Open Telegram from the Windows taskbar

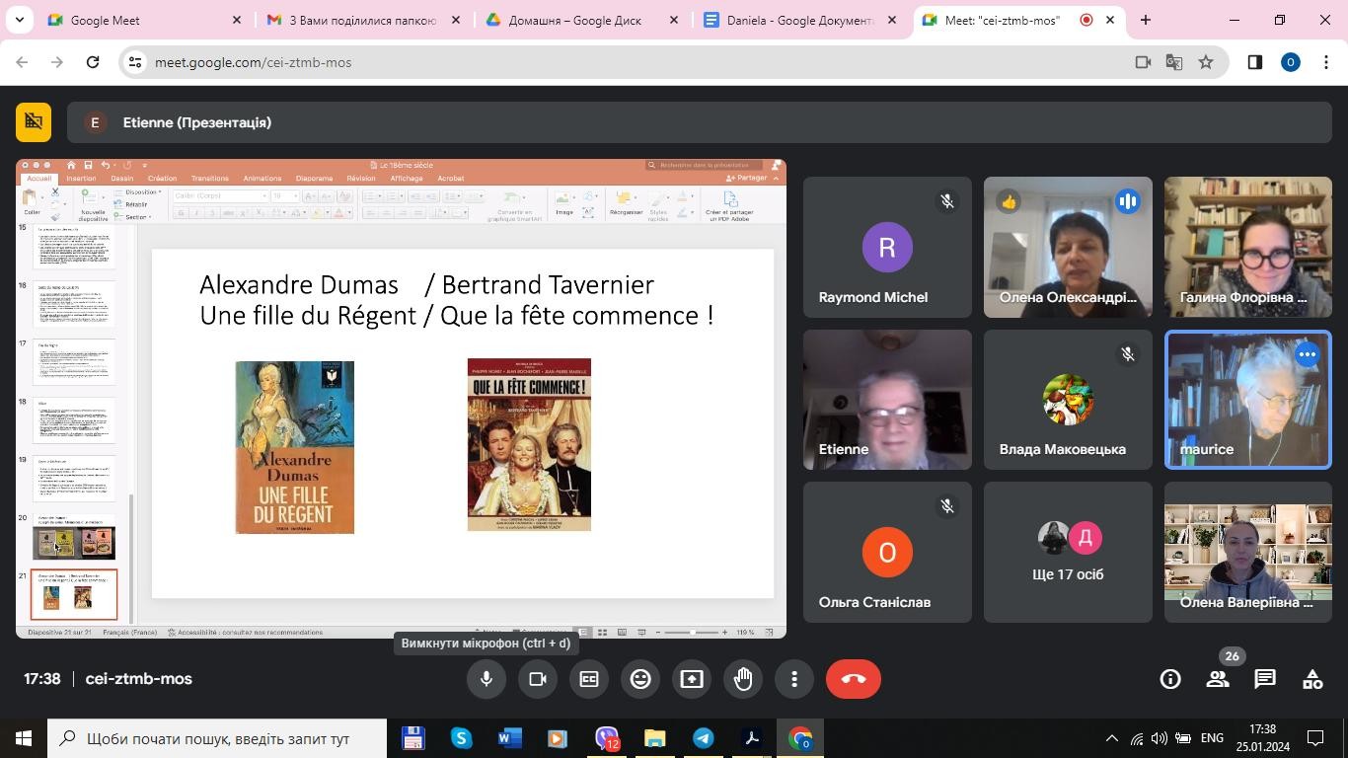[704, 738]
